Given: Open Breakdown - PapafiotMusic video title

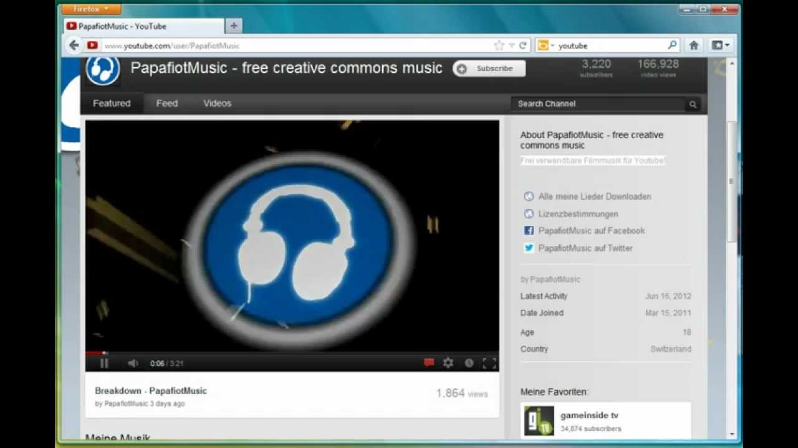Looking at the screenshot, I should pyautogui.click(x=150, y=391).
